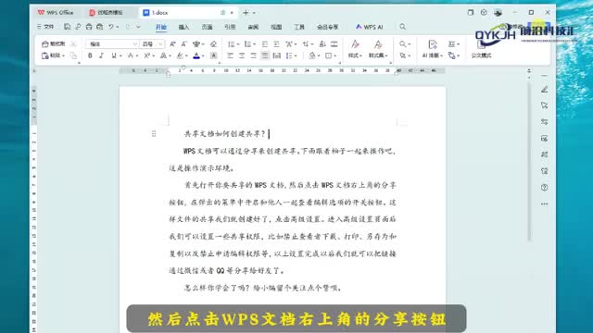The height and width of the screenshot is (333, 593).
Task: Expand highlight color arrow
Action: 186,56
